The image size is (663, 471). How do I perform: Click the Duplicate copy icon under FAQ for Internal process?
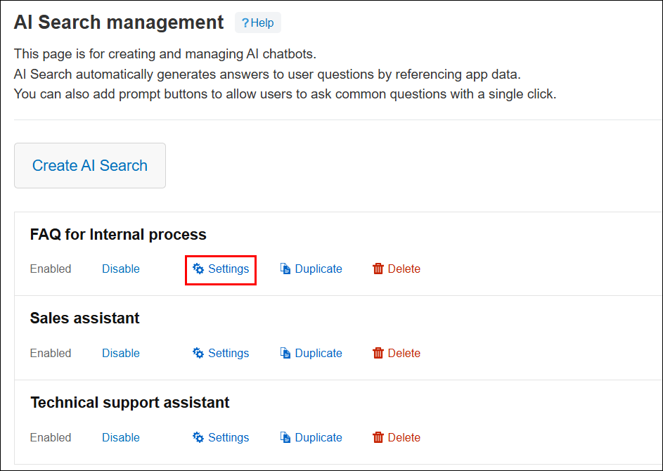coord(285,269)
